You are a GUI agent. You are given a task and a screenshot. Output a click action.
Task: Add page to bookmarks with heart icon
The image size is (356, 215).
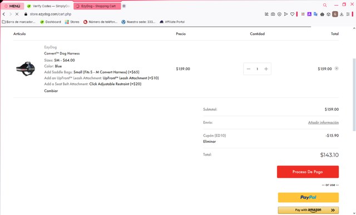click(x=292, y=14)
